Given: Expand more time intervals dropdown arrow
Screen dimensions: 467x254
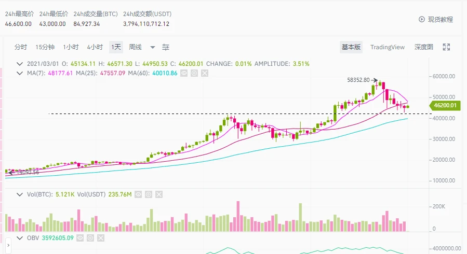Looking at the screenshot, I should click(x=153, y=47).
